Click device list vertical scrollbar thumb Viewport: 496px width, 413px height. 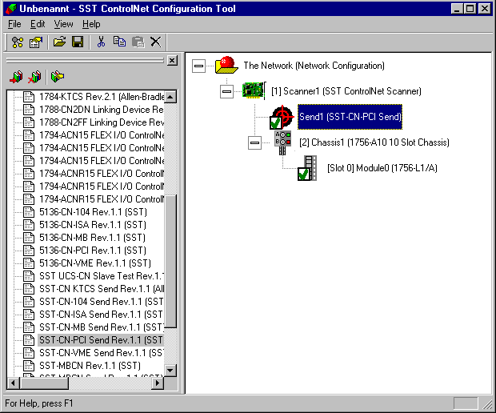(x=170, y=262)
